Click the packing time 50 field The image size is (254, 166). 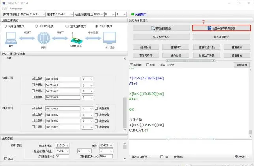(63, 156)
